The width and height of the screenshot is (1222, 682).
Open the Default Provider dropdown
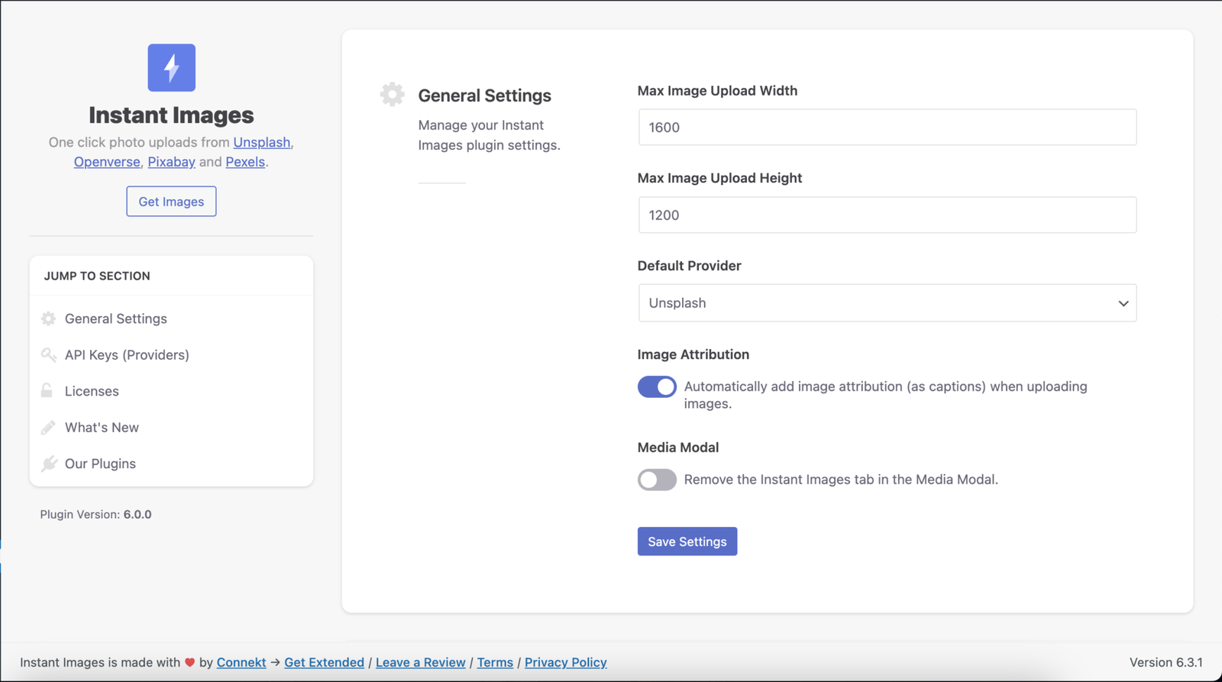point(887,303)
